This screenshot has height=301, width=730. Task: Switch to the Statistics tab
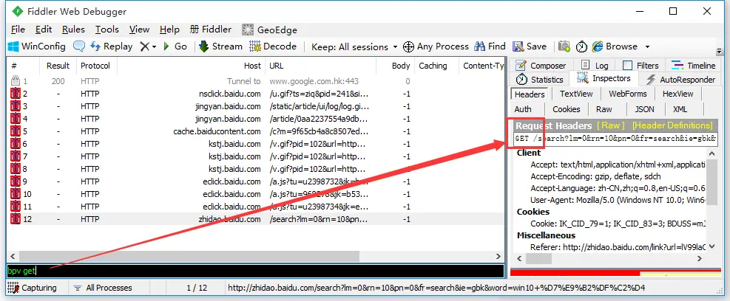(540, 80)
